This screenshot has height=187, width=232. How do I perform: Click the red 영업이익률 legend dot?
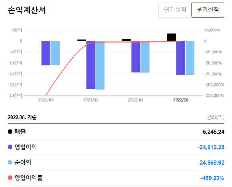pyautogui.click(x=10, y=178)
